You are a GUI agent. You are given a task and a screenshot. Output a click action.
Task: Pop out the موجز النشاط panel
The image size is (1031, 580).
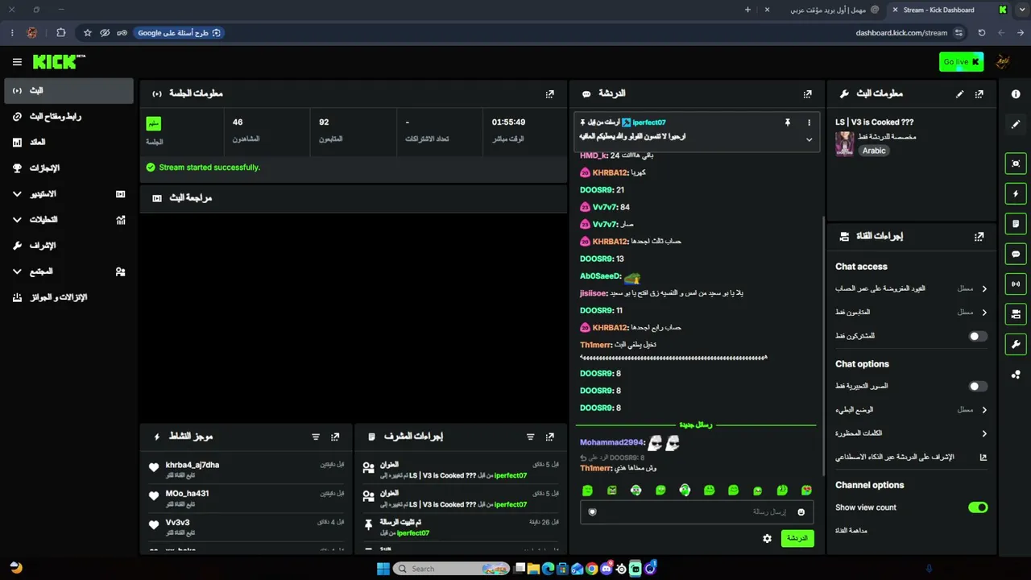coord(335,437)
